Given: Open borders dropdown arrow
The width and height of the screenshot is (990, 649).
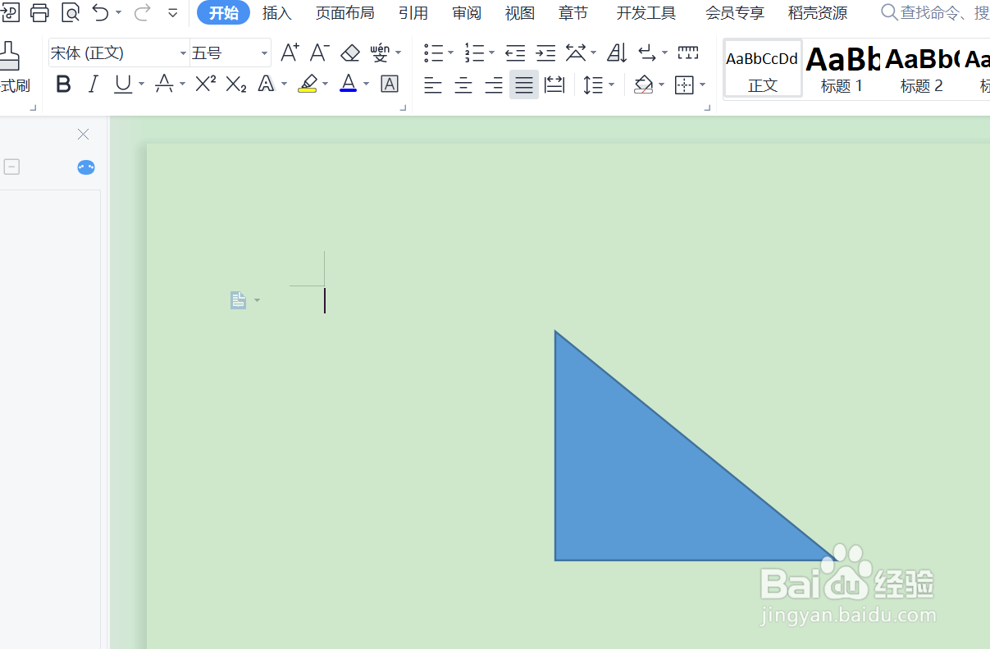Looking at the screenshot, I should (703, 85).
